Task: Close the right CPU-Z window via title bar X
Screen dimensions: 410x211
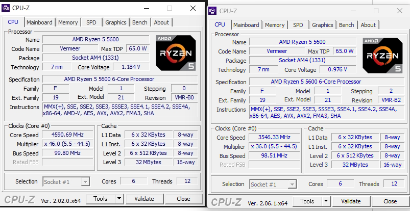Action: tap(400, 11)
